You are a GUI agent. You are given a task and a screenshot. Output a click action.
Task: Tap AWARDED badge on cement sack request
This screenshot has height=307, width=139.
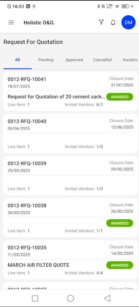pos(119,97)
